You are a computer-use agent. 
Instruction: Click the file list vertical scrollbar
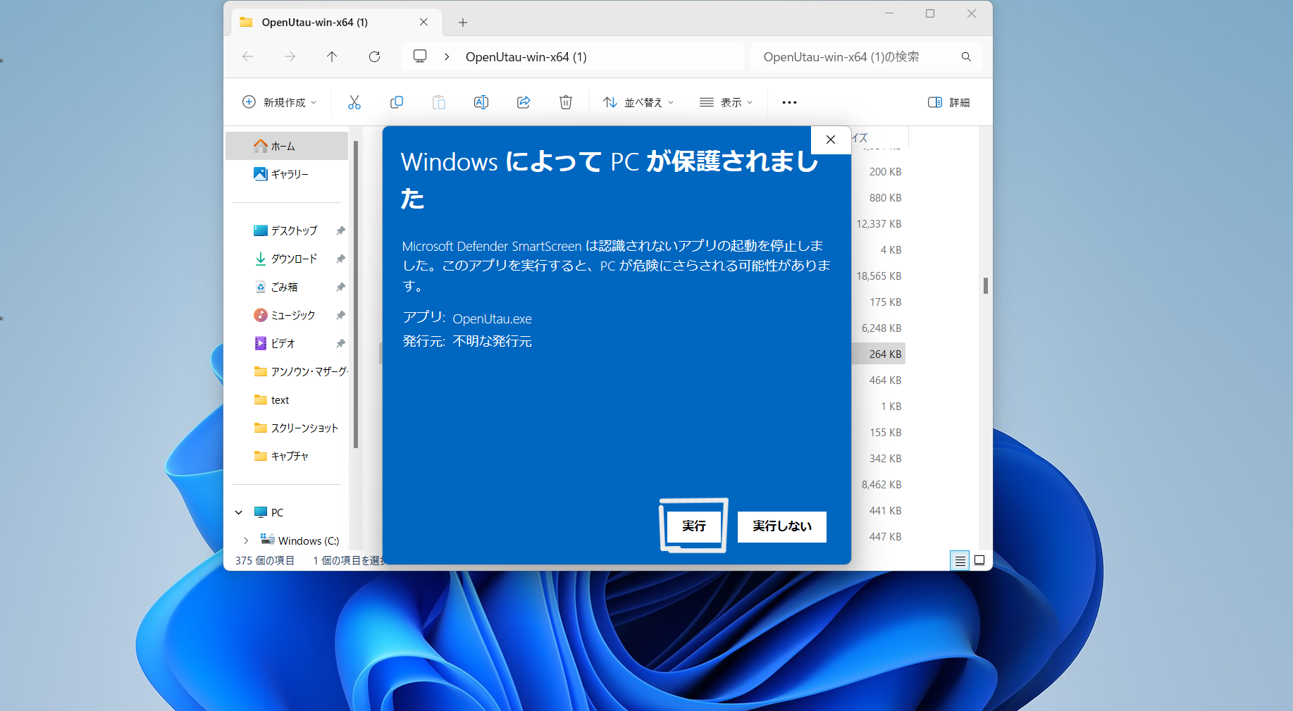985,285
